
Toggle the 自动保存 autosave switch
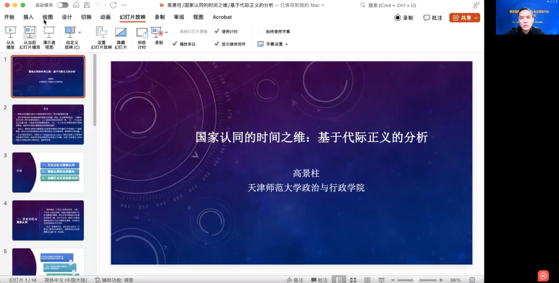pos(63,5)
